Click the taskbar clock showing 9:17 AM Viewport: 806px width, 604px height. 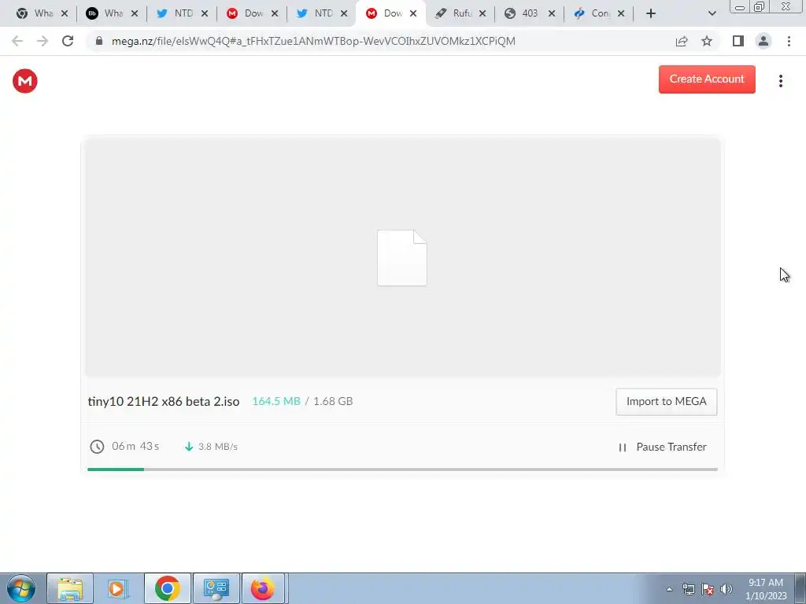coord(766,589)
